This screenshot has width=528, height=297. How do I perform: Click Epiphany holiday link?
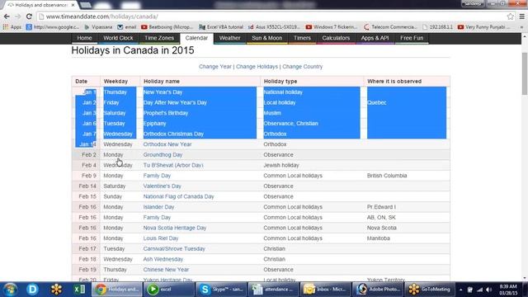click(154, 124)
